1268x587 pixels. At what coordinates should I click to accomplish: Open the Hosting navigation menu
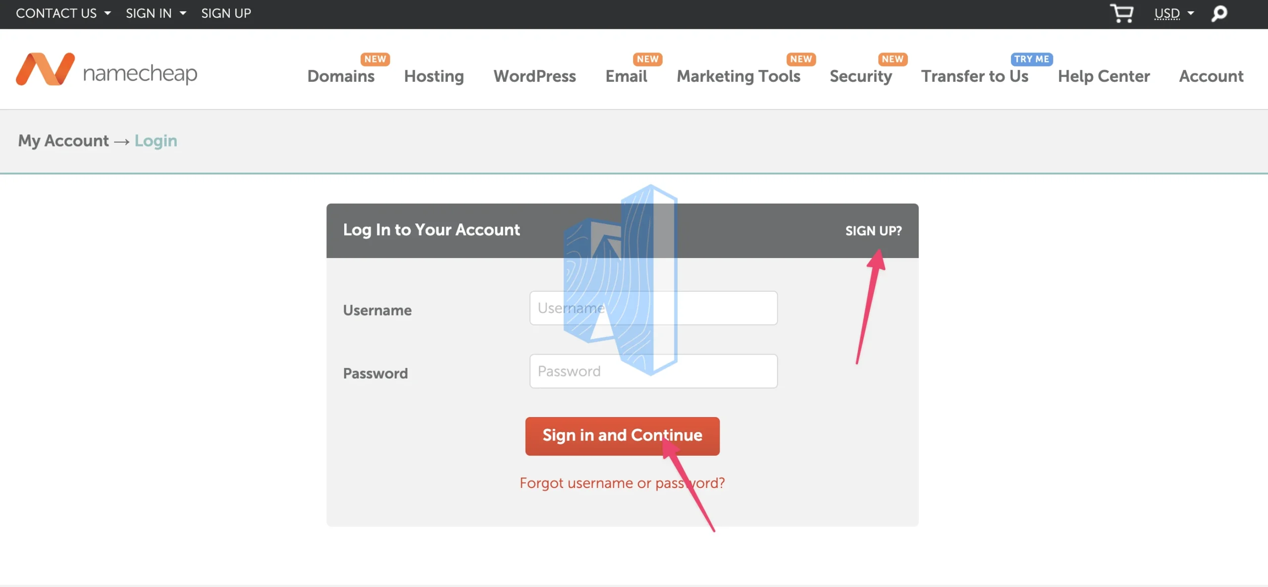point(433,76)
